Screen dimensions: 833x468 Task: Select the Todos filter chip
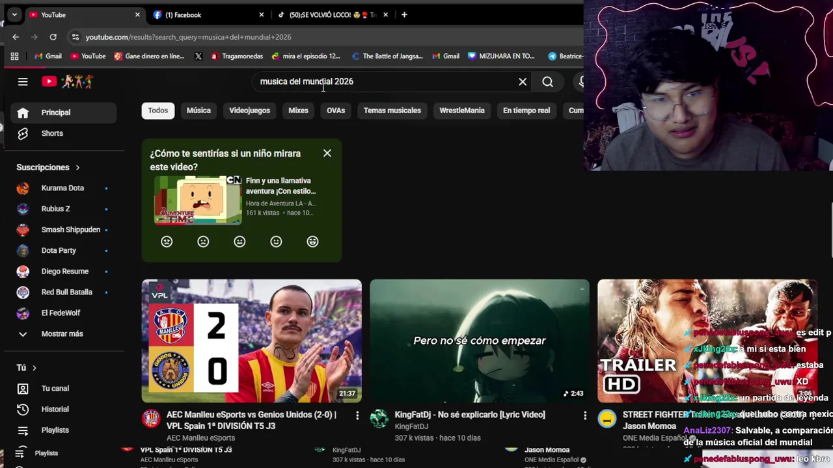pyautogui.click(x=157, y=110)
